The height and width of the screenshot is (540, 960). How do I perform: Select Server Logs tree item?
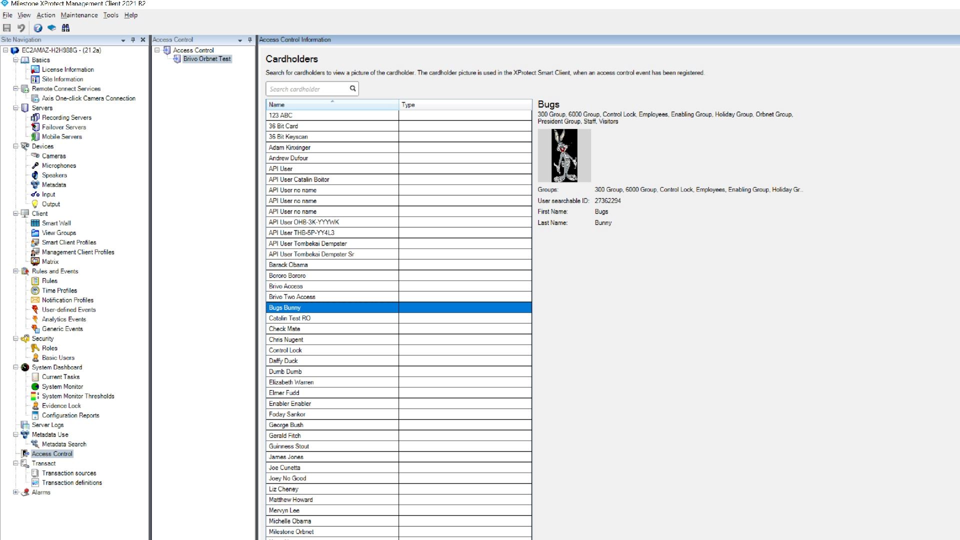point(47,425)
